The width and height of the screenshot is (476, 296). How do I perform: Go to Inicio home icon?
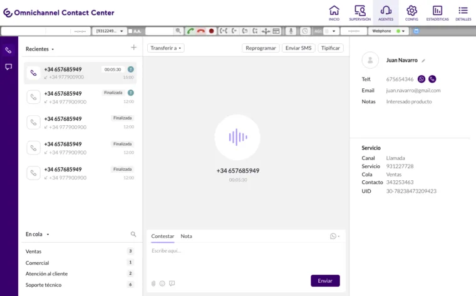334,13
